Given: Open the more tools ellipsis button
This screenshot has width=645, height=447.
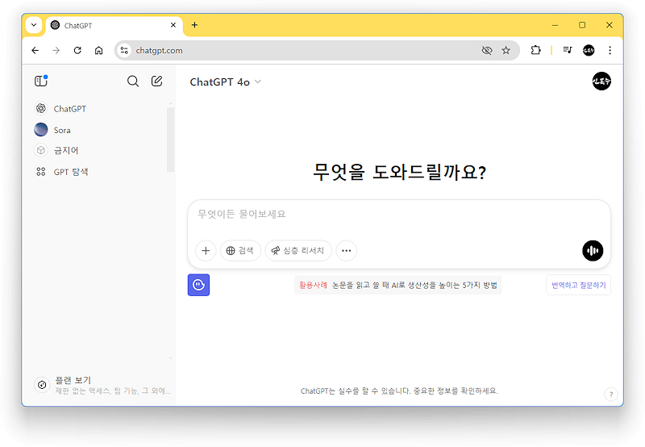Looking at the screenshot, I should (x=347, y=251).
